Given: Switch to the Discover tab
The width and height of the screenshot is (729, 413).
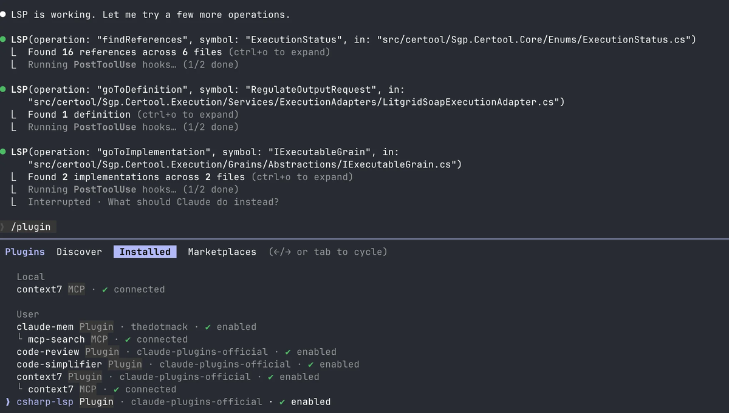Looking at the screenshot, I should click(x=79, y=252).
